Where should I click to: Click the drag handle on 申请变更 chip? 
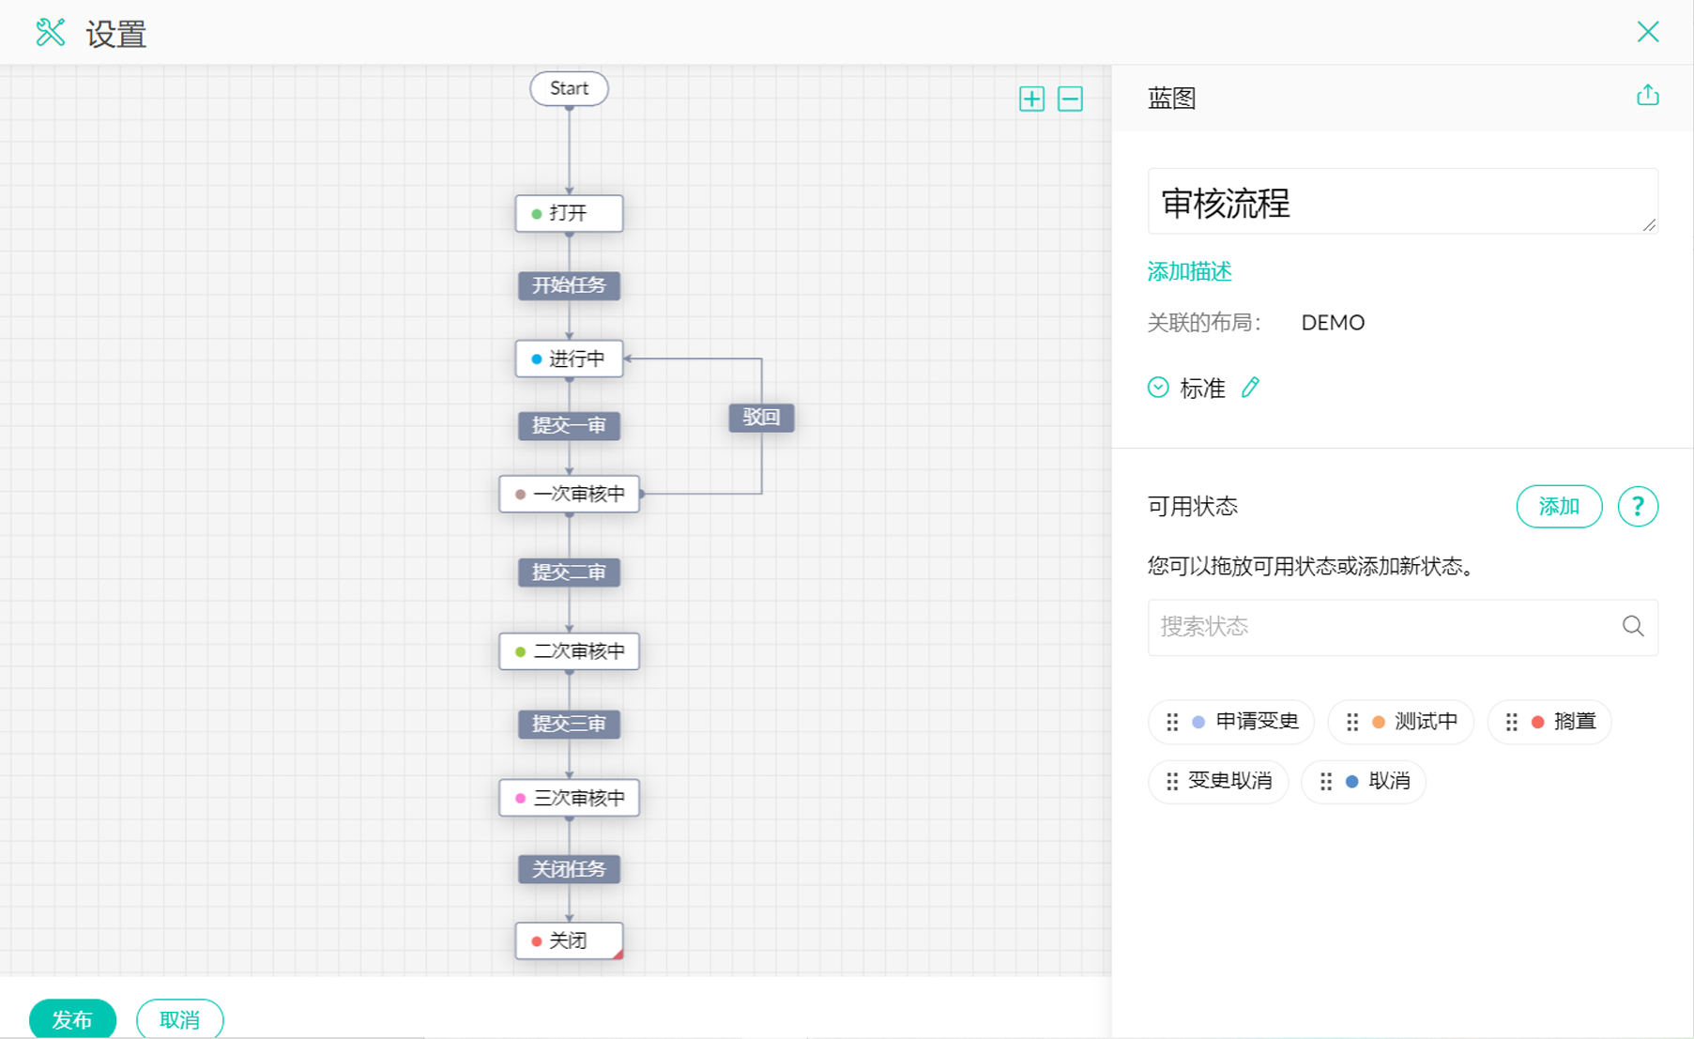pyautogui.click(x=1171, y=722)
